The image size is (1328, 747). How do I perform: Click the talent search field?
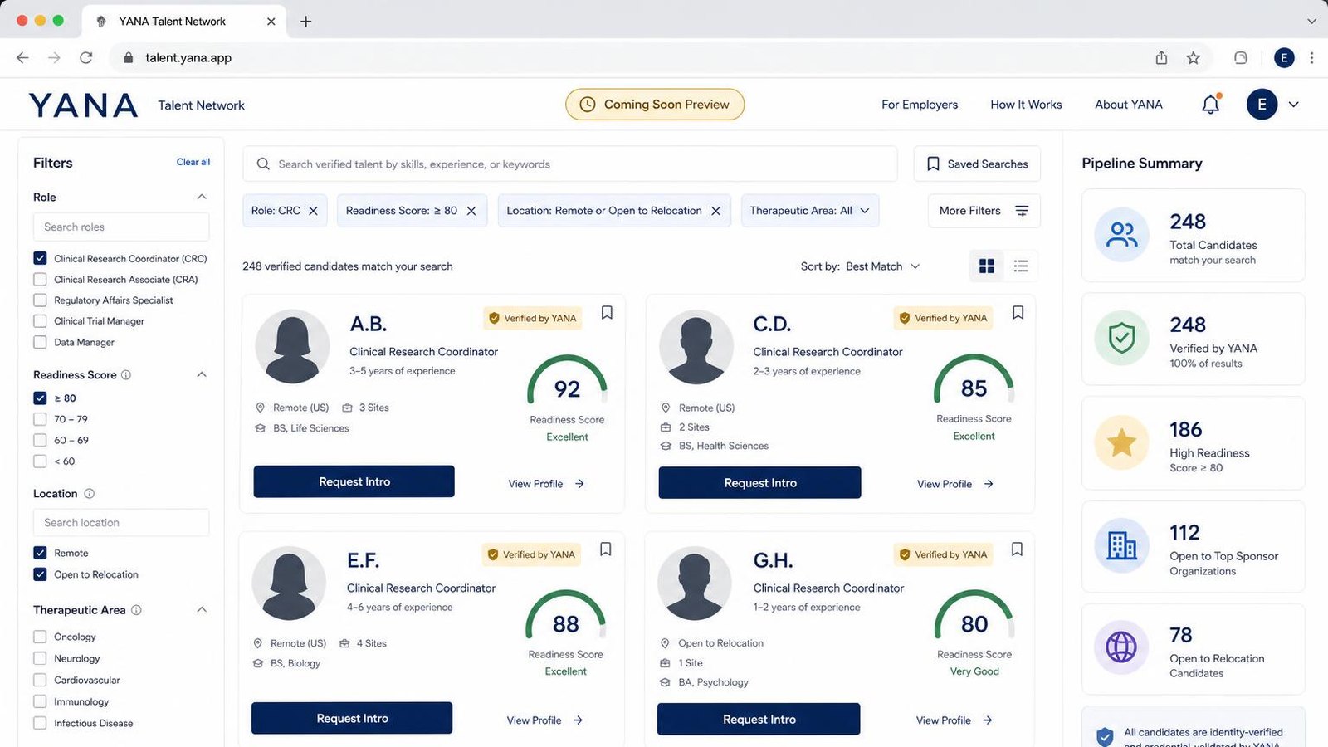click(570, 164)
